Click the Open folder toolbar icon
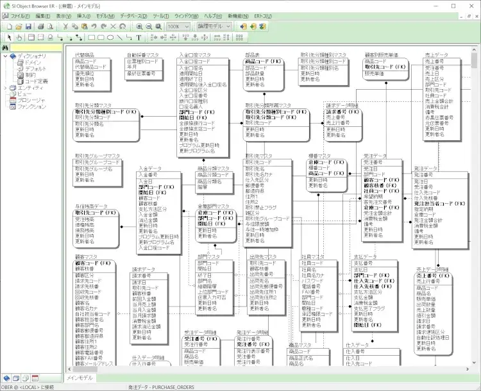 (19, 27)
